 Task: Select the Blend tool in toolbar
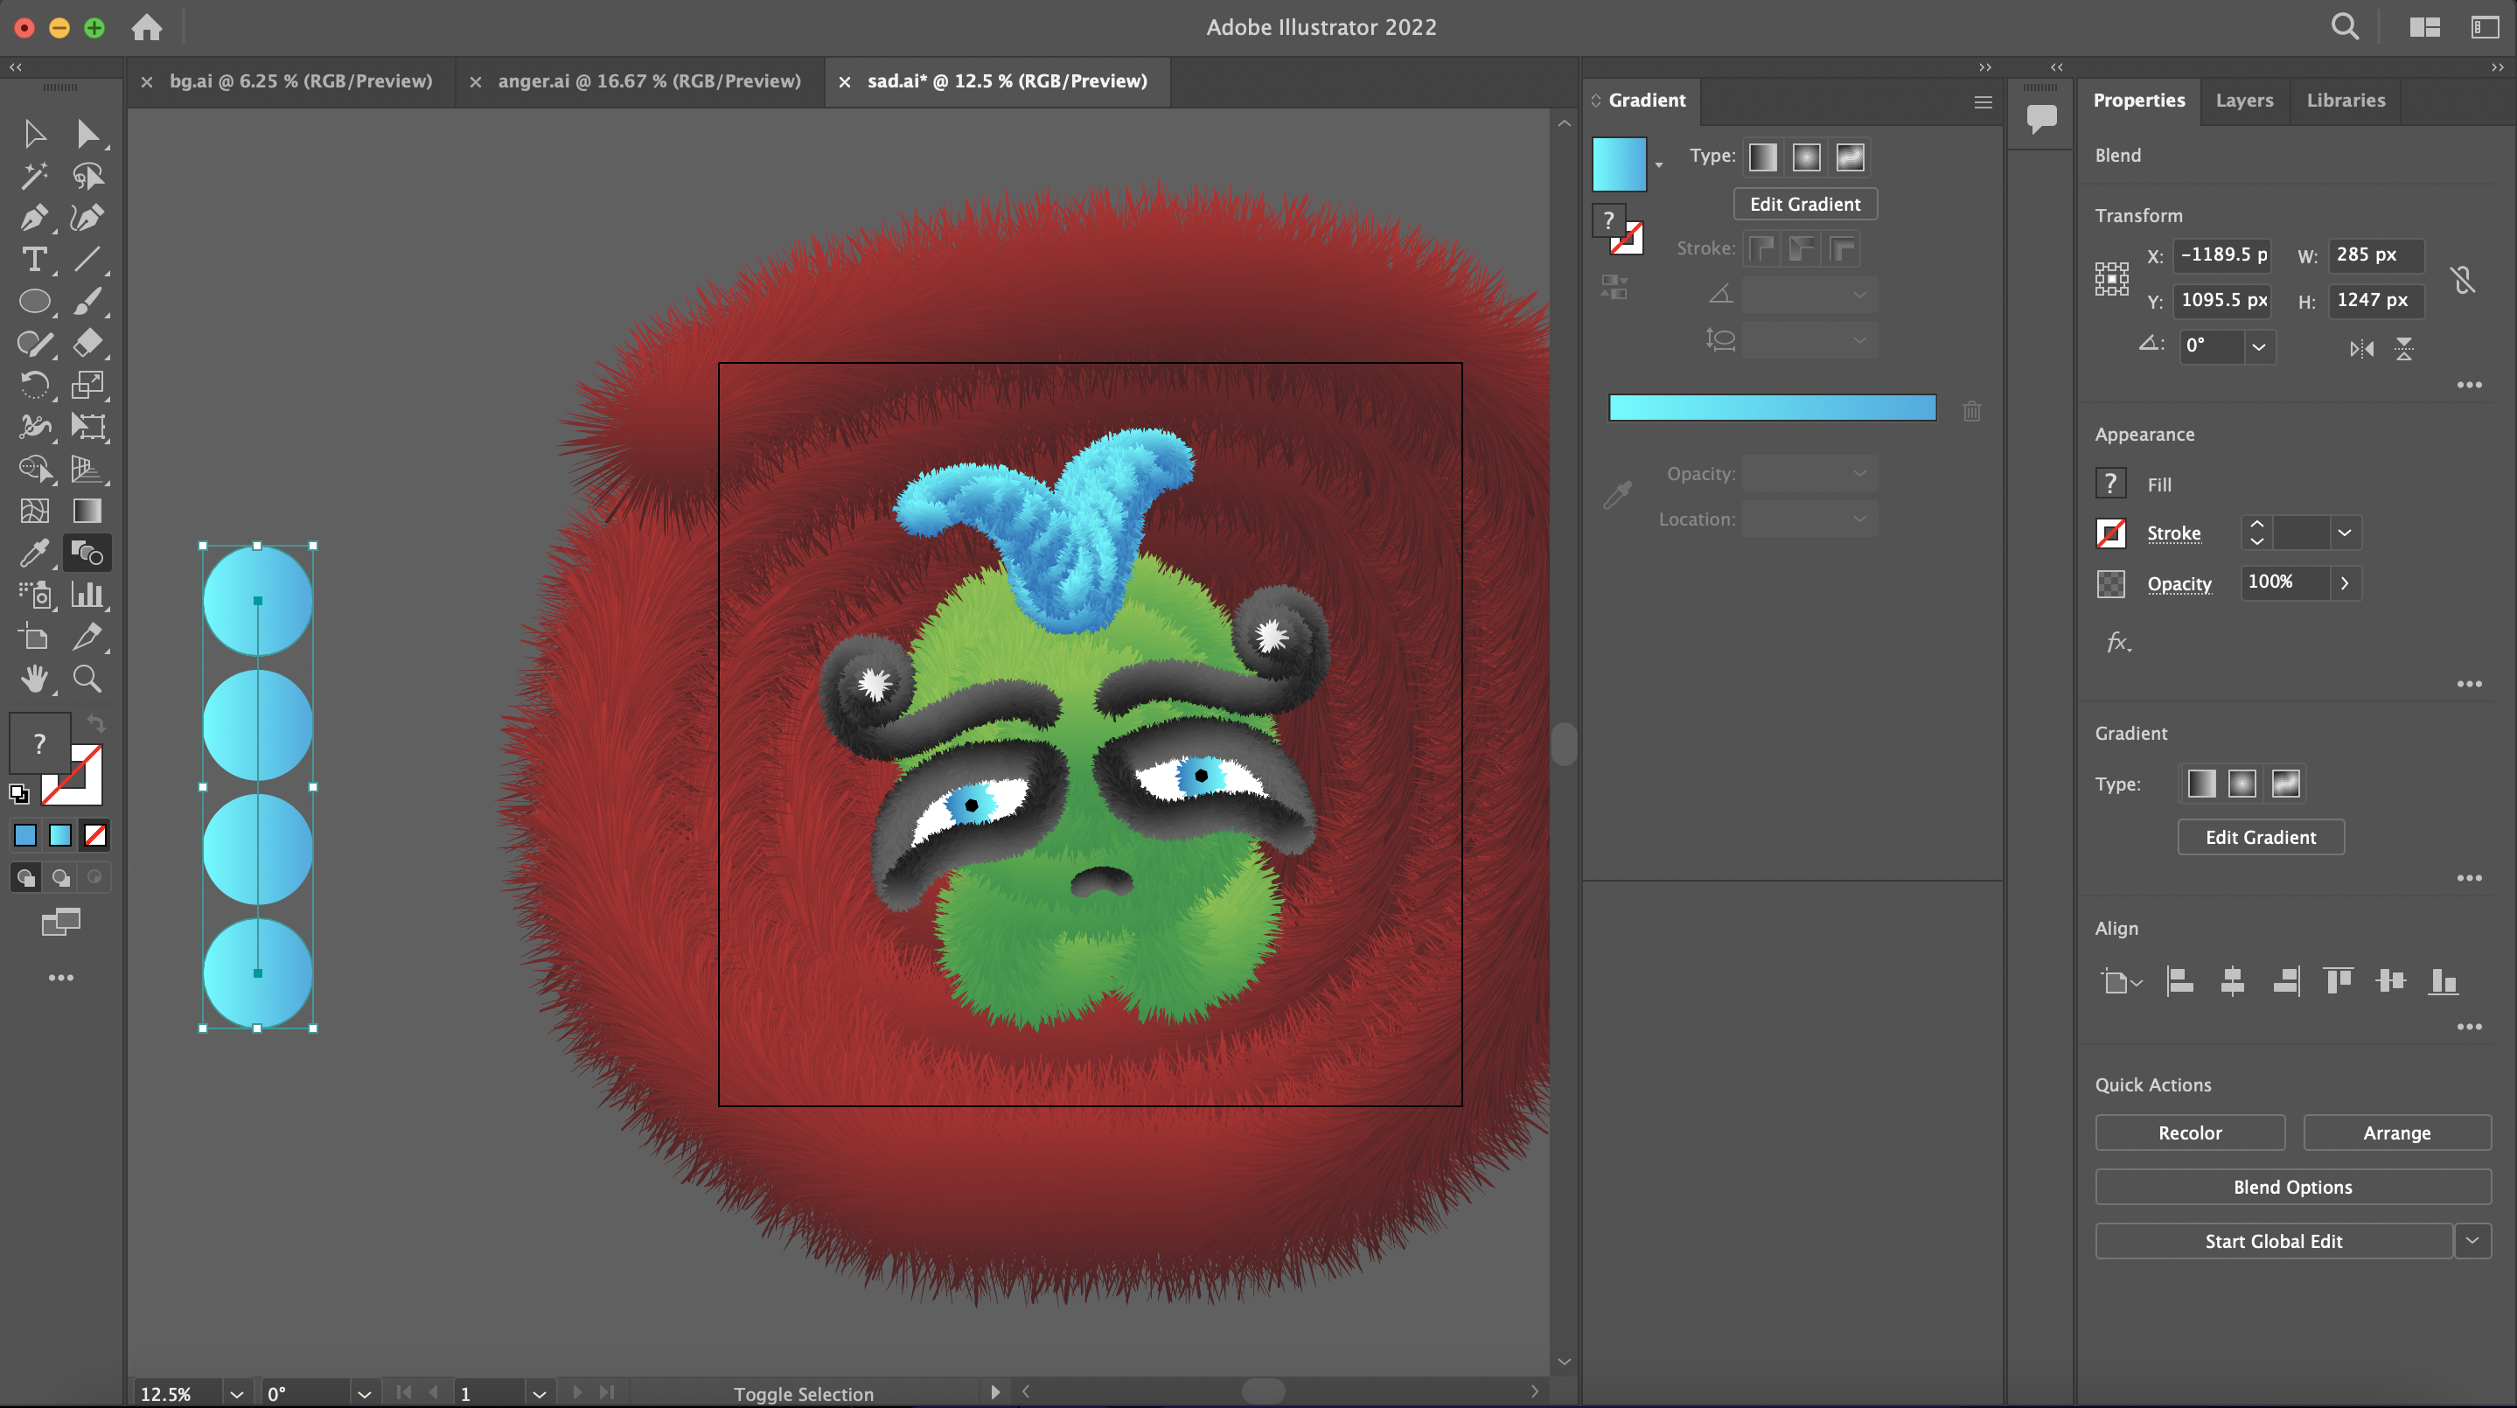(88, 553)
